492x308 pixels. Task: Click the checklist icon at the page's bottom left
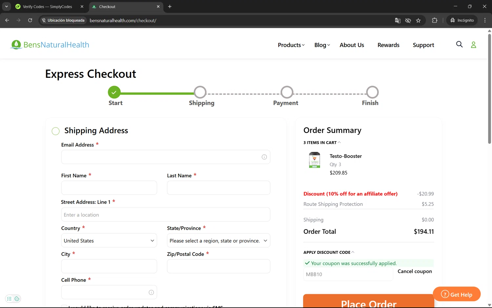pos(9,299)
